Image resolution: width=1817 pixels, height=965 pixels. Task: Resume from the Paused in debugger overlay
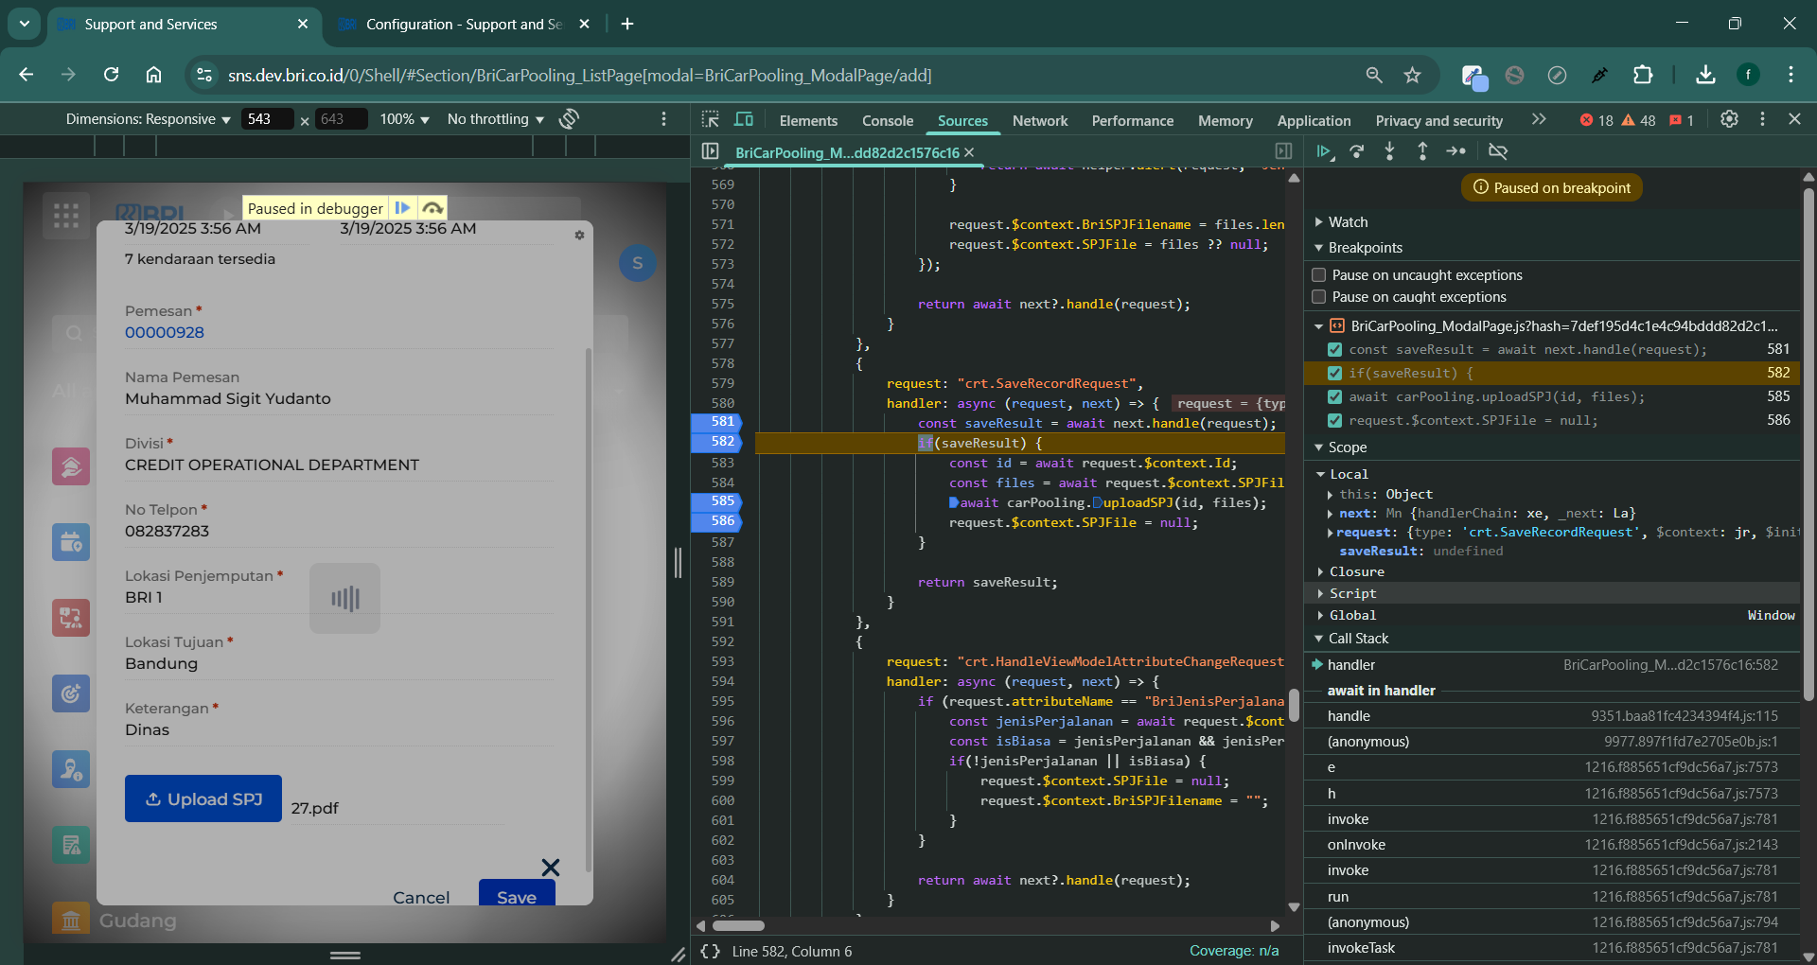402,208
